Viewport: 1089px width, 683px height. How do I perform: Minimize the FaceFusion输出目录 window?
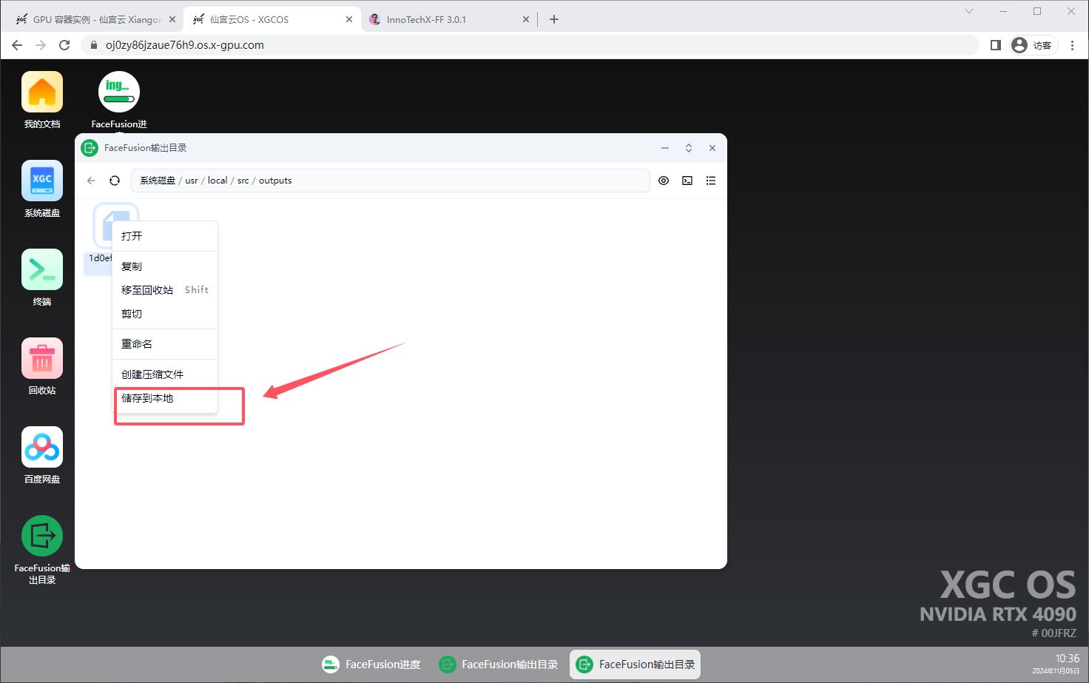click(665, 148)
